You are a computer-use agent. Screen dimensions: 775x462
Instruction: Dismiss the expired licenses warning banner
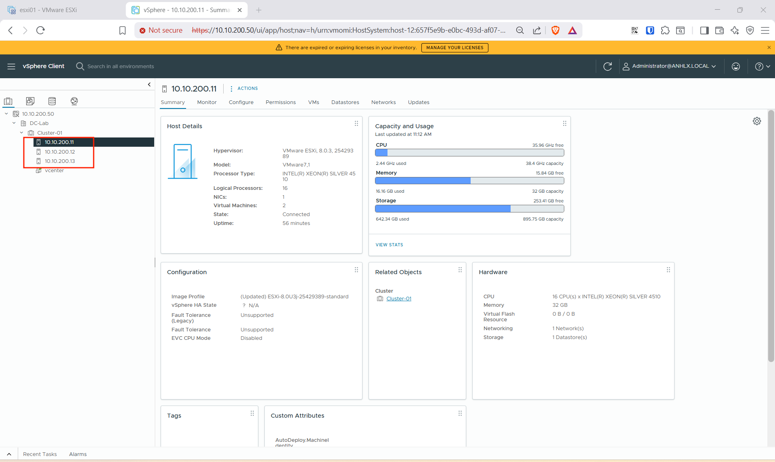tap(769, 48)
